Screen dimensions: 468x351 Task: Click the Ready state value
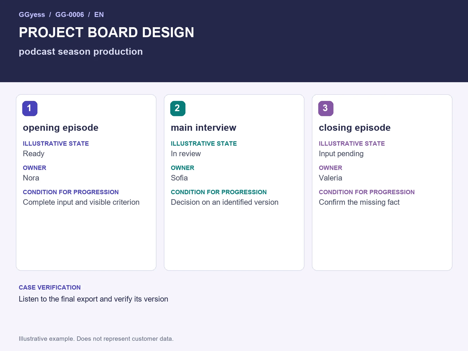[34, 154]
